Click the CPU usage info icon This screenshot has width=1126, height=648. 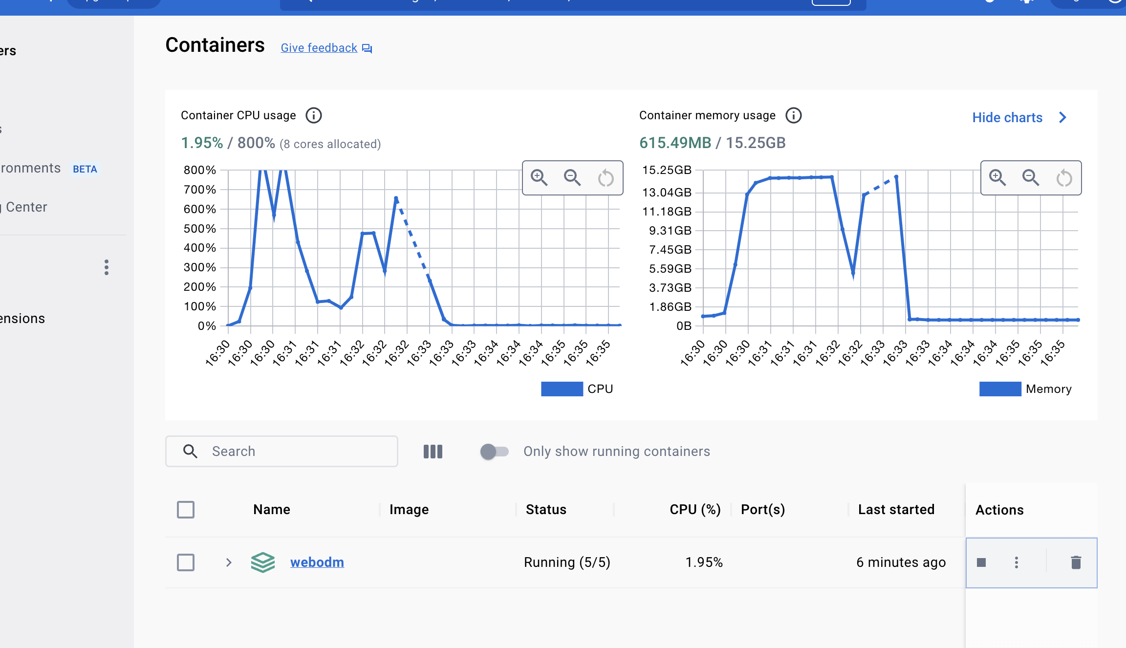click(314, 116)
